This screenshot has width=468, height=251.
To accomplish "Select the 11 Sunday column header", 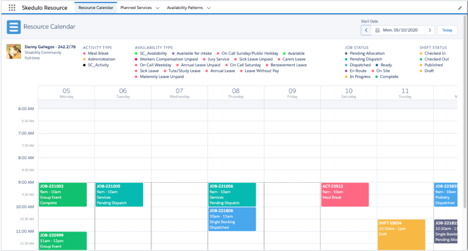I will [405, 93].
